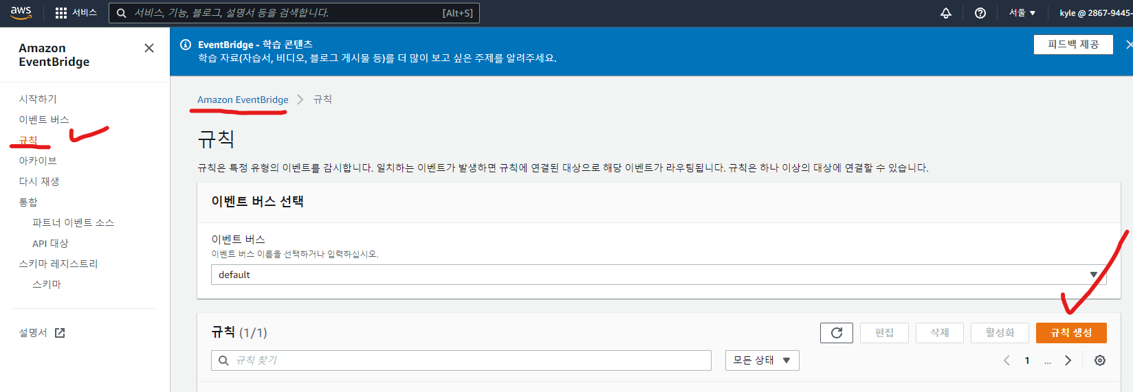Click the search icon in the top bar
This screenshot has height=392, width=1133.
[122, 13]
